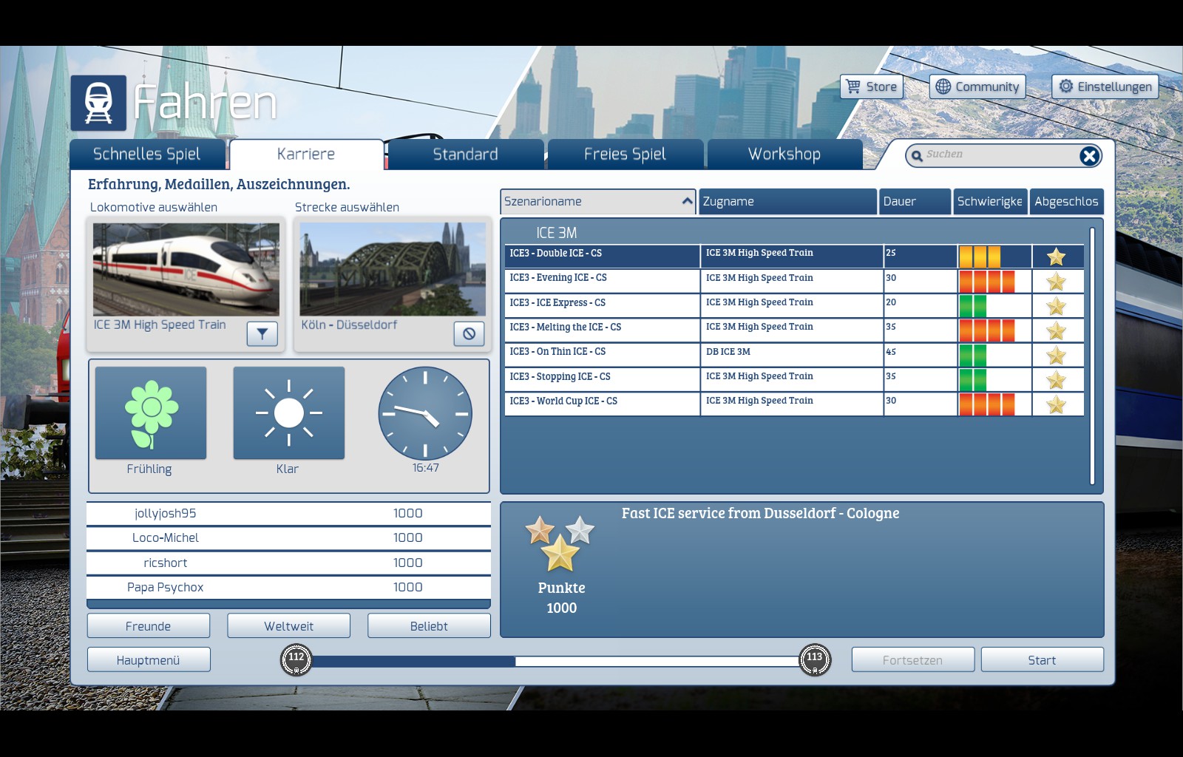This screenshot has height=757, width=1183.
Task: Open the Community page
Action: coord(977,86)
